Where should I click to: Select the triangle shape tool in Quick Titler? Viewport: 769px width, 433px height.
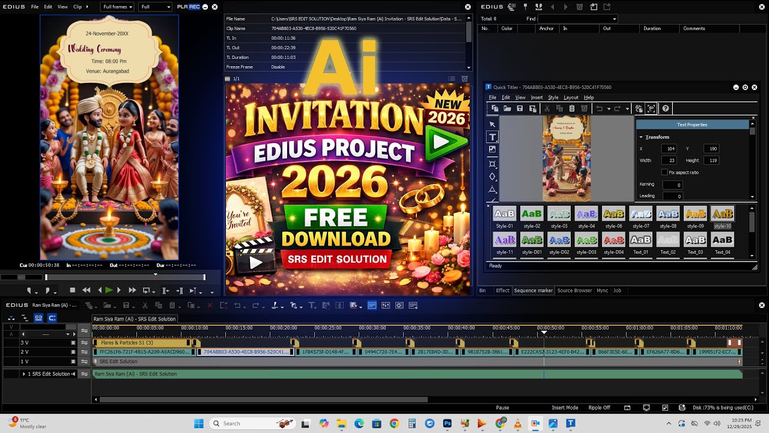pos(492,189)
